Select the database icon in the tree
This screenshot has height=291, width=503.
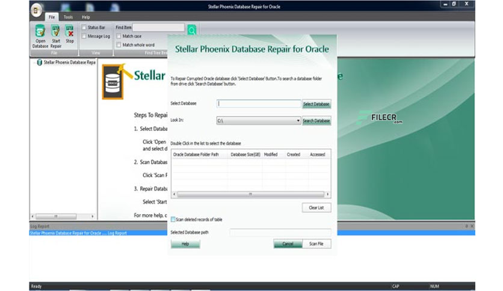[x=40, y=62]
